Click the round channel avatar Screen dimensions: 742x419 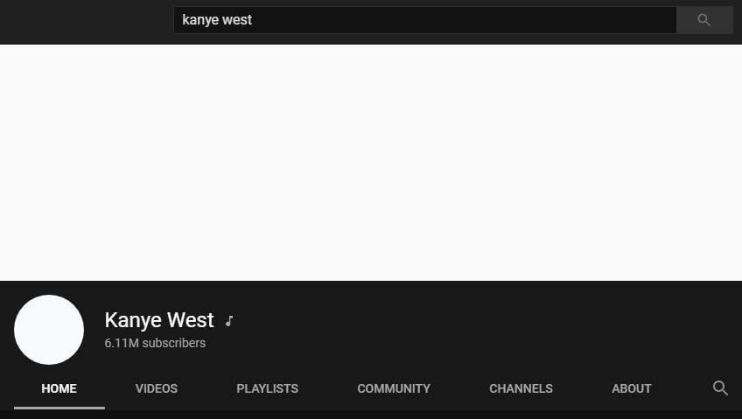click(49, 330)
